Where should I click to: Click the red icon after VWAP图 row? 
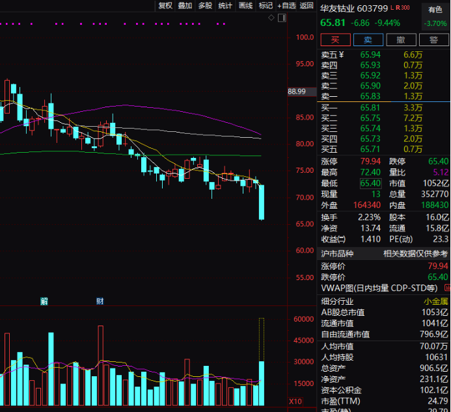[448, 287]
